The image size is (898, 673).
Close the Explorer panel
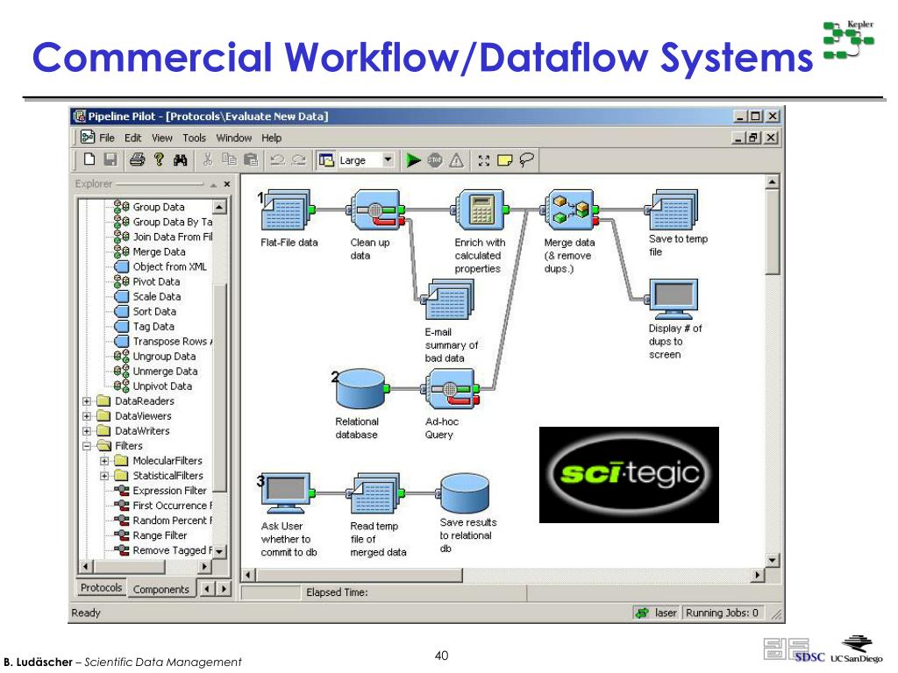(227, 184)
